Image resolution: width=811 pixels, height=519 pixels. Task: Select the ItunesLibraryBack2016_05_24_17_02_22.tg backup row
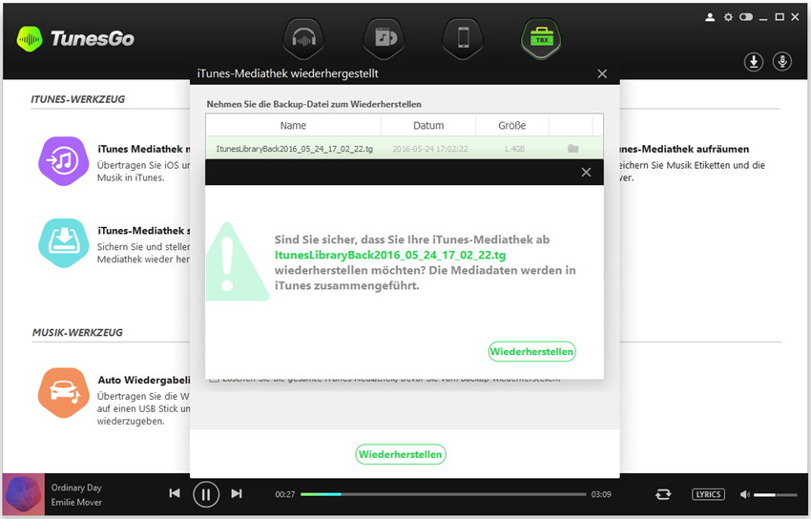[x=405, y=149]
